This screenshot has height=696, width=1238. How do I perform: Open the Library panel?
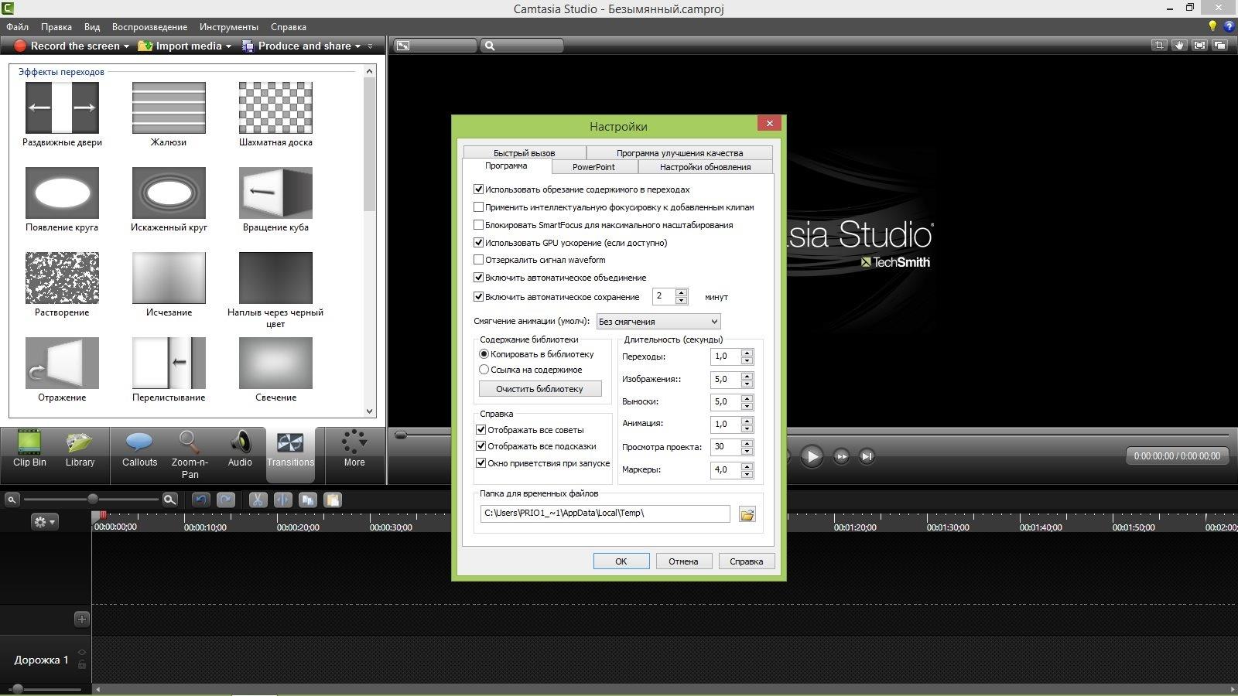pyautogui.click(x=80, y=449)
